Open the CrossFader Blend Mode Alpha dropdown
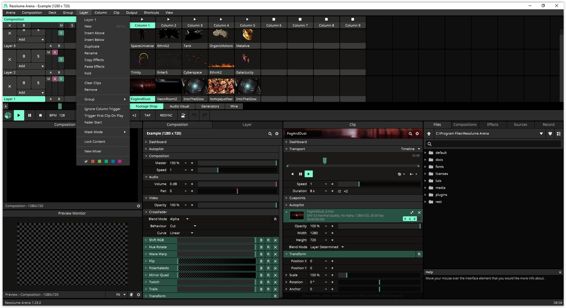This screenshot has width=566, height=308. [179, 219]
